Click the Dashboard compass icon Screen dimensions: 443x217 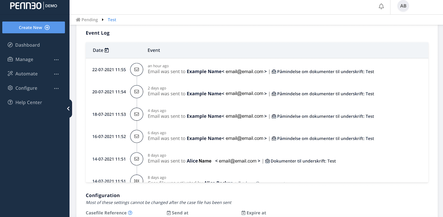[x=10, y=45]
